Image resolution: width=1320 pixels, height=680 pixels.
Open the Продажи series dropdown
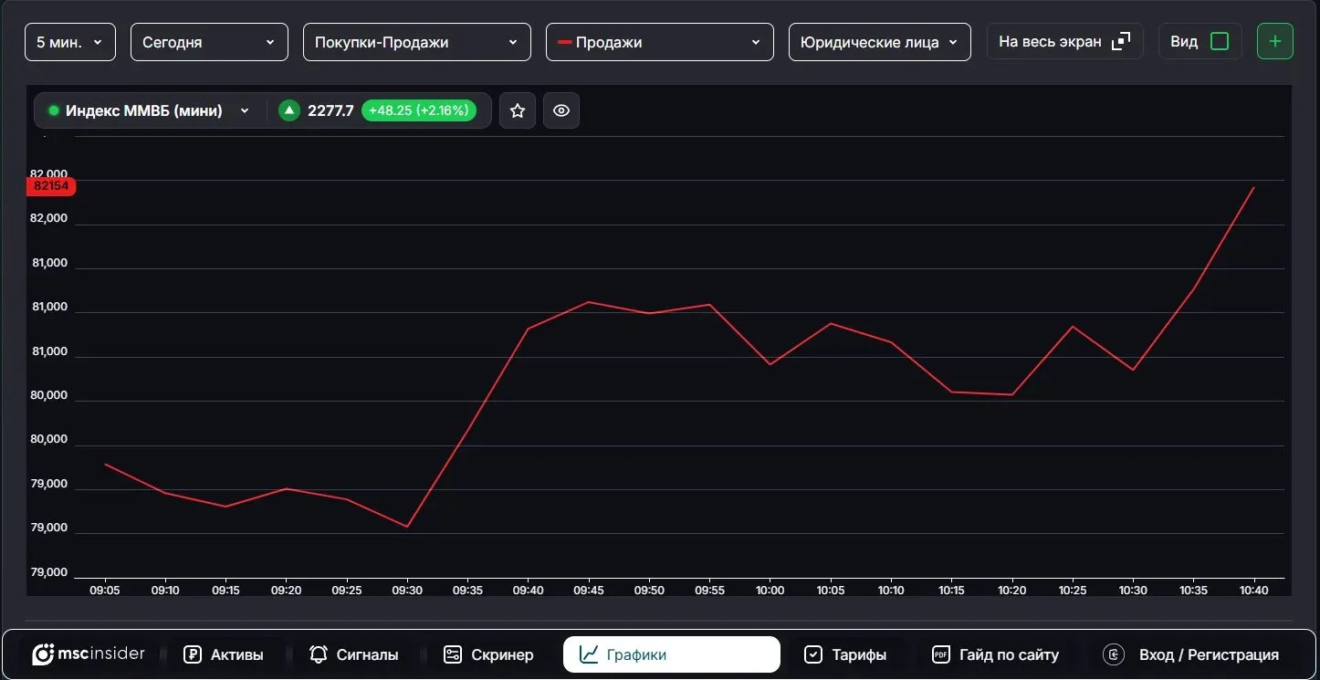tap(660, 42)
